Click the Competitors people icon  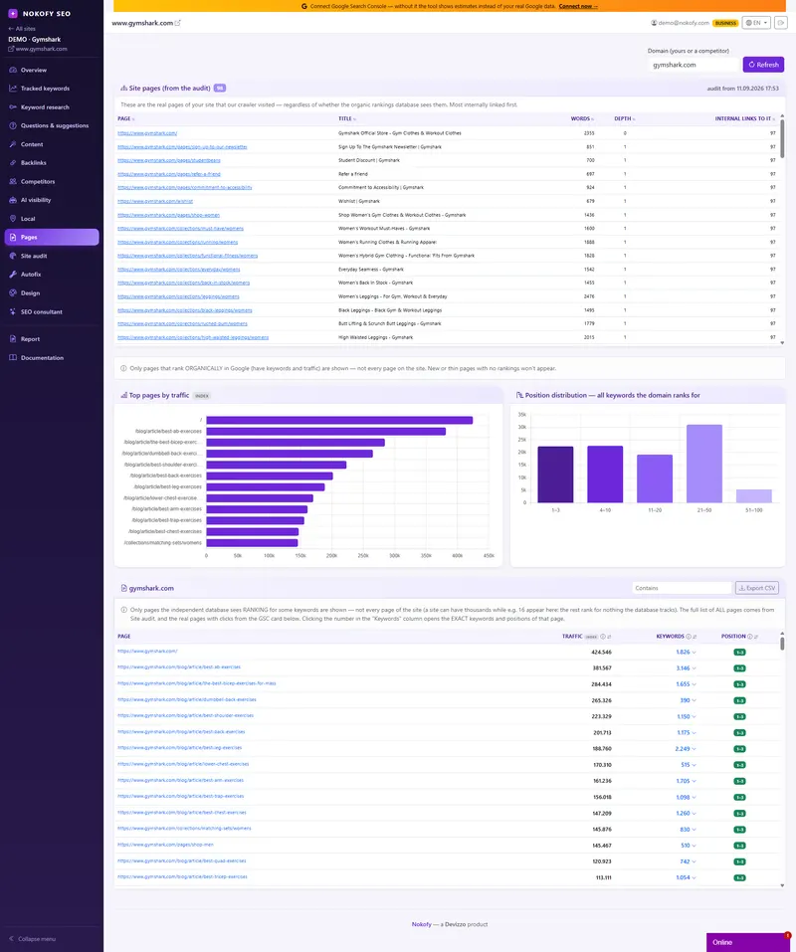(x=13, y=181)
